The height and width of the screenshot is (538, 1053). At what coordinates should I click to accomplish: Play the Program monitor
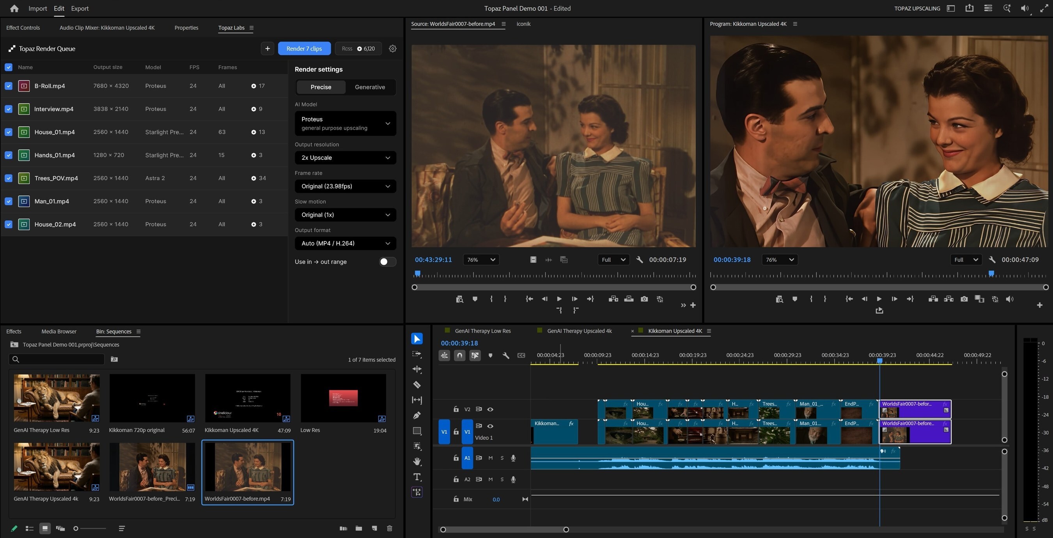(x=879, y=299)
